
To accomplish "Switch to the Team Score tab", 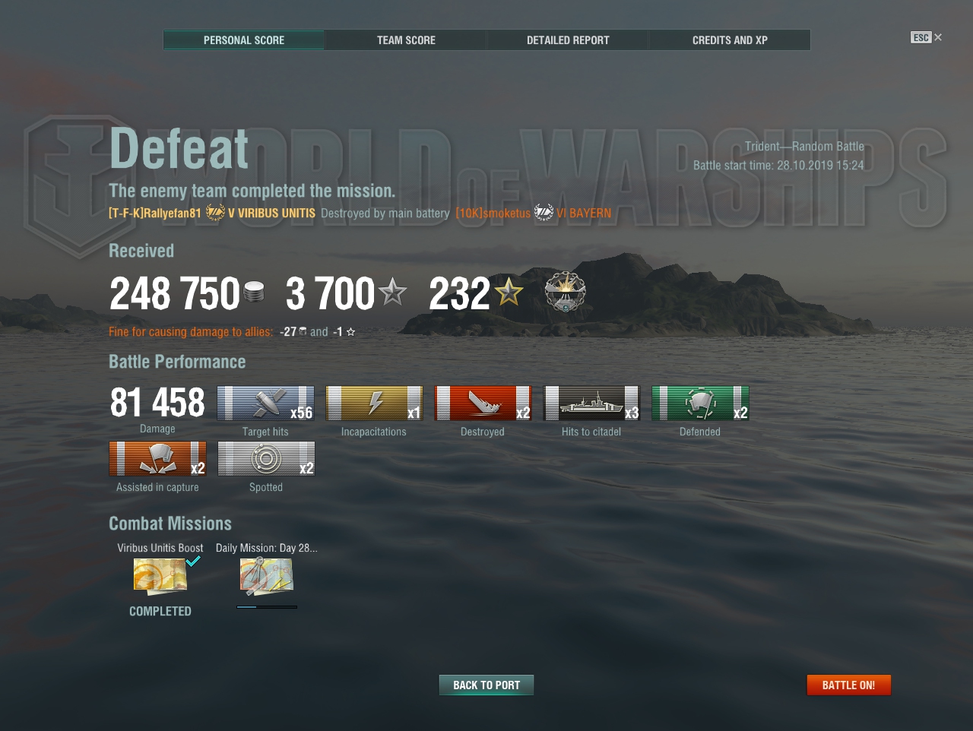I will coord(406,40).
